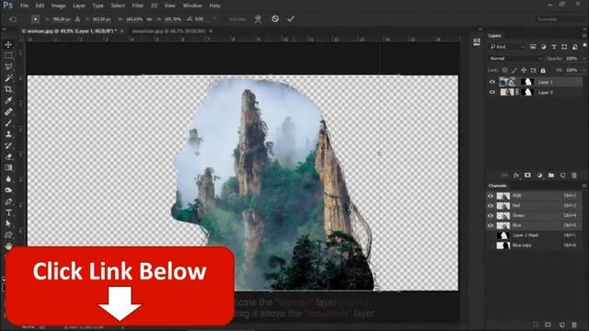The height and width of the screenshot is (331, 589).
Task: Select the Move tool
Action: tap(8, 45)
